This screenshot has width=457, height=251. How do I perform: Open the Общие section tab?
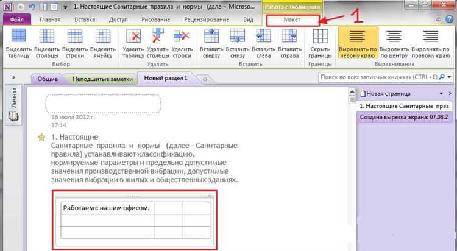click(48, 79)
